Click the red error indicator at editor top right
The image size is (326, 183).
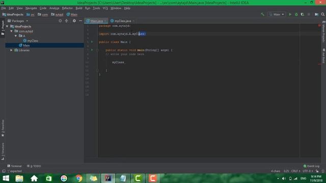pos(319,25)
